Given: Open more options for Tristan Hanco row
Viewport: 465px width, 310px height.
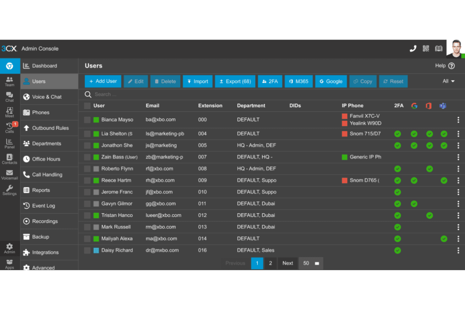Looking at the screenshot, I should click(458, 215).
